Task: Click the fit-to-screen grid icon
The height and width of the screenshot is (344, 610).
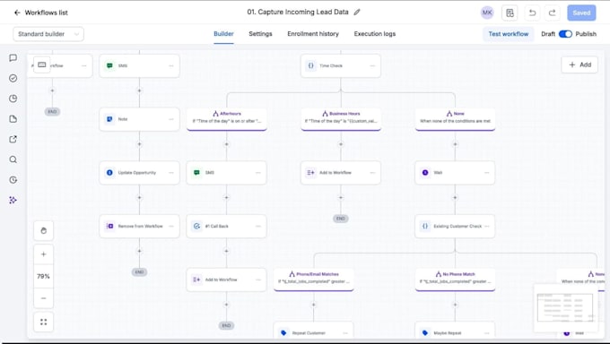Action: tap(44, 322)
